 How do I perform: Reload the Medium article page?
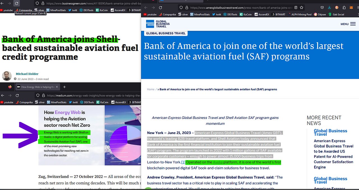[17, 95]
